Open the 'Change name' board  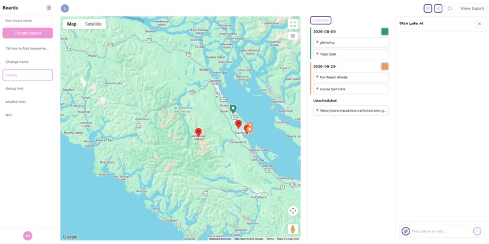[x=28, y=62]
